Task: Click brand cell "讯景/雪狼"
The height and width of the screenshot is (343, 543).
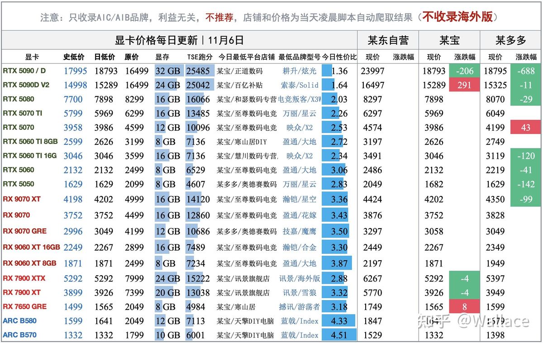Action: [x=300, y=293]
